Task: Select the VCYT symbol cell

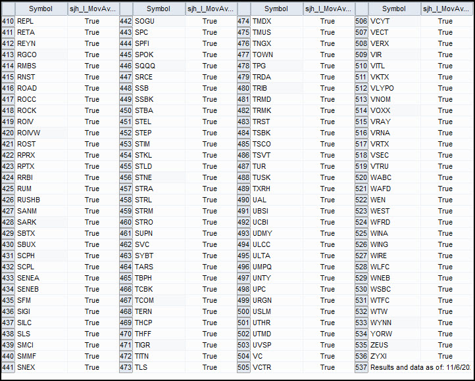Action: [395, 21]
